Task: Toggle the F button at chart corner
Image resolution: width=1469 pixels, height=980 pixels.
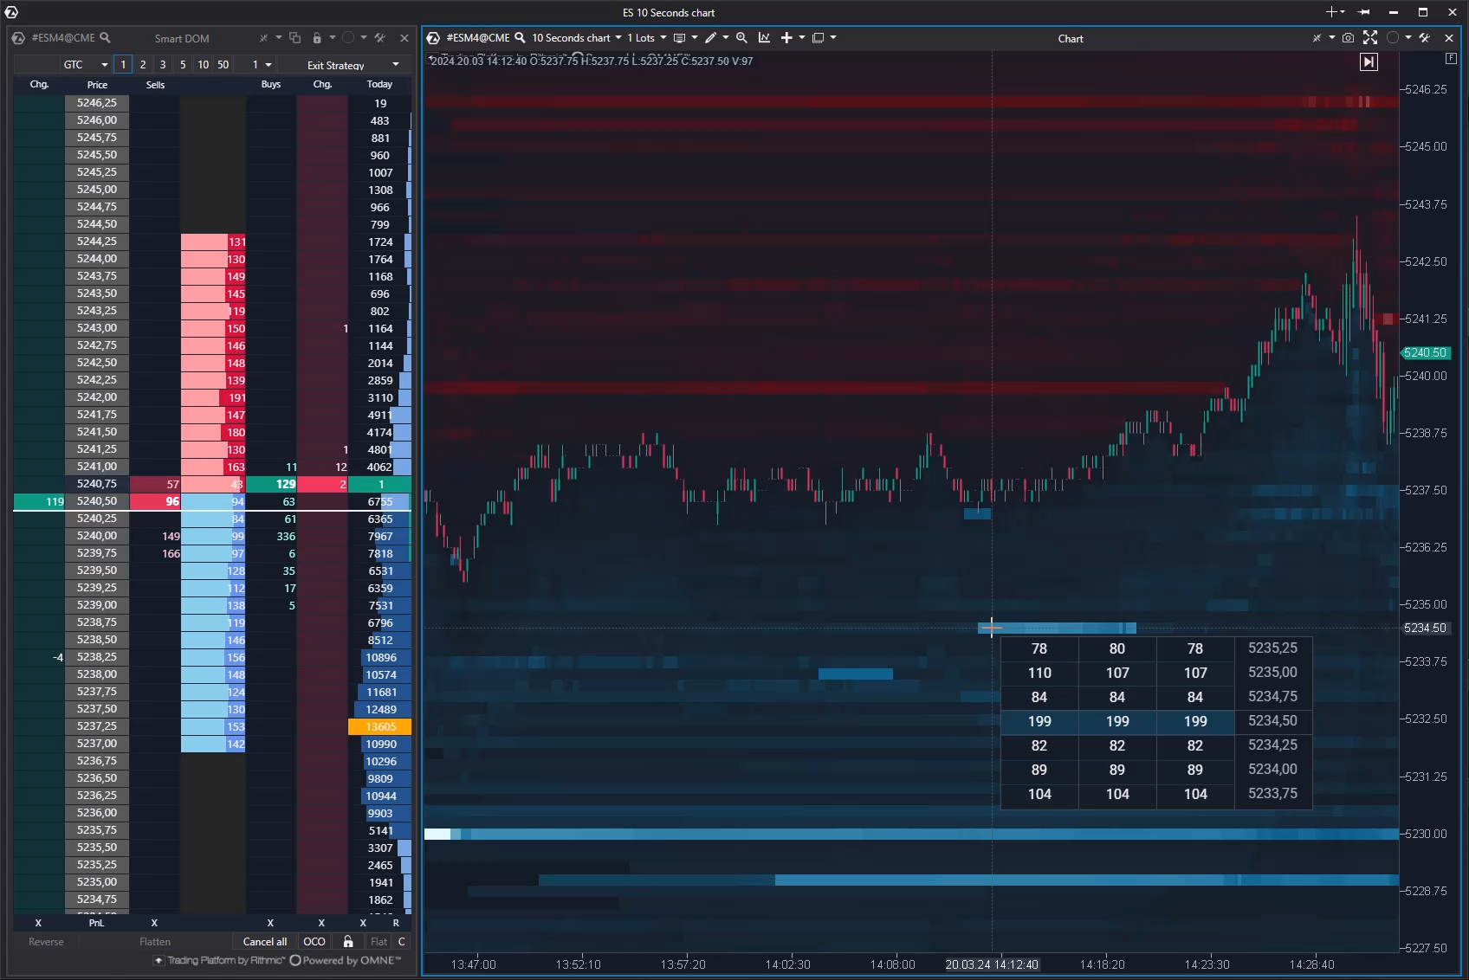Action: pos(1451,59)
